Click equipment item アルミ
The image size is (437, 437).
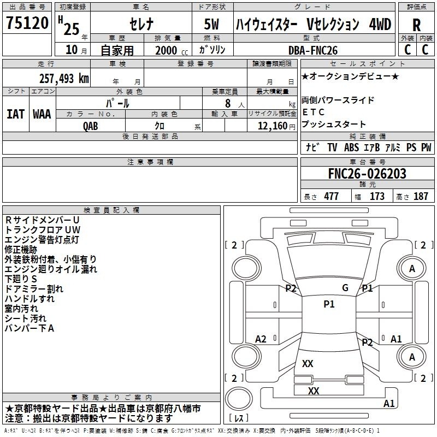[x=393, y=147]
